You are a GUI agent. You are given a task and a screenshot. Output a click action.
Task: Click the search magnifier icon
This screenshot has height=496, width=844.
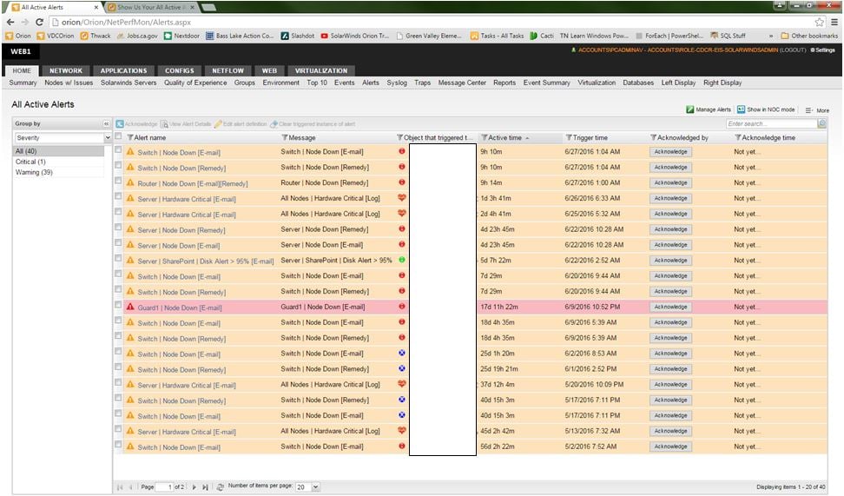(821, 124)
